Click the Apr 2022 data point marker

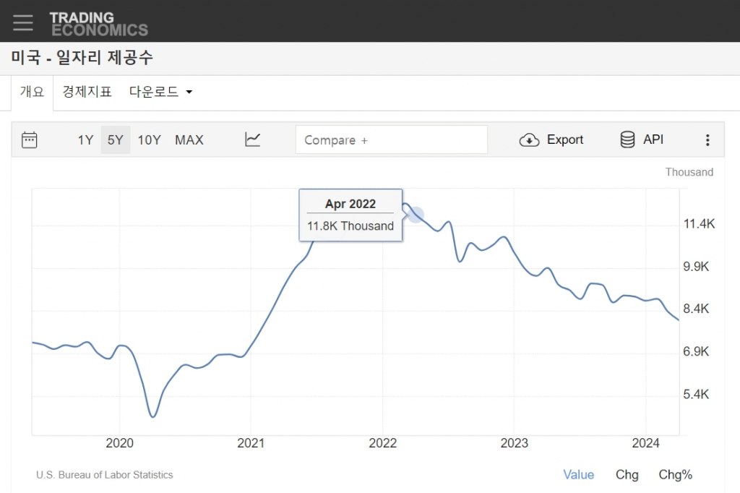[415, 215]
